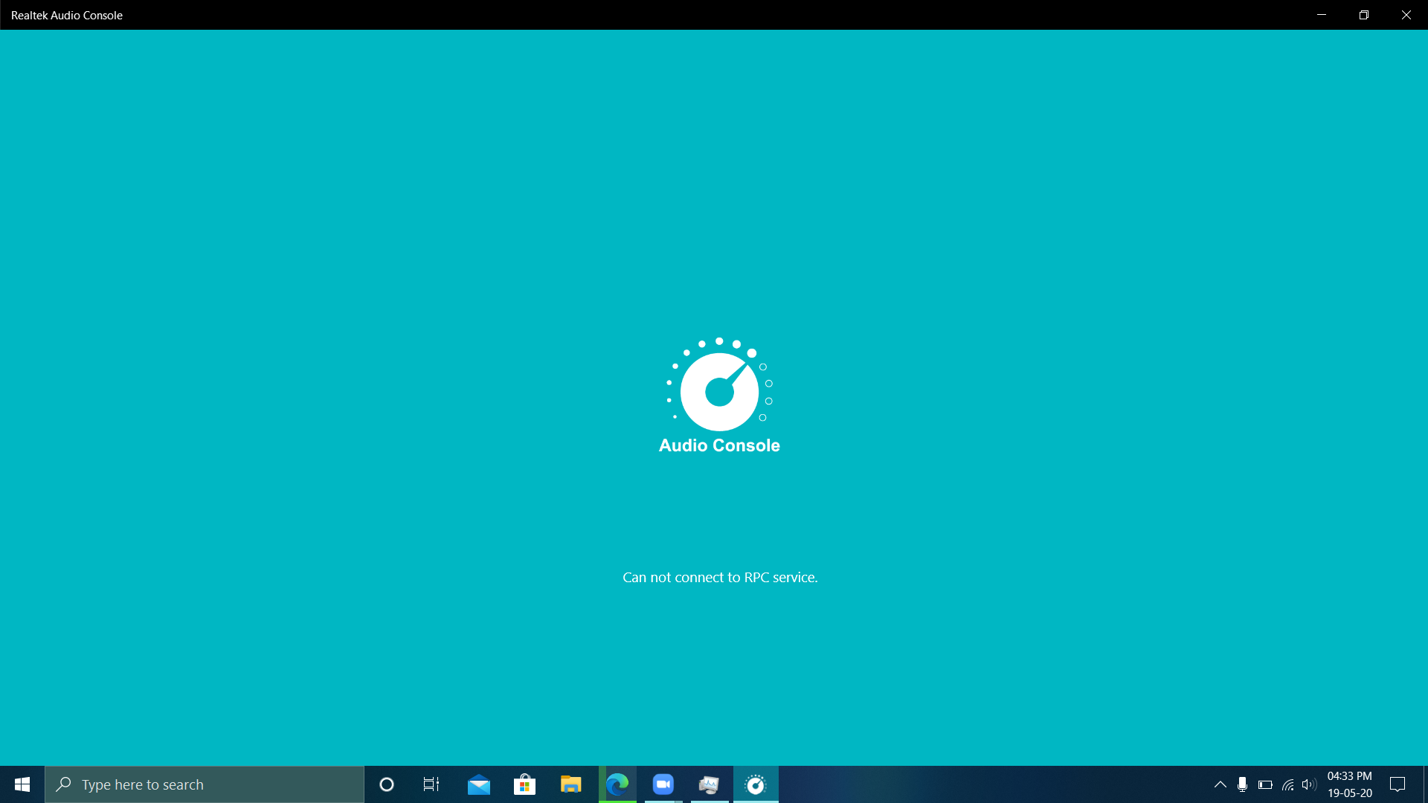Expand the hidden system tray icons

(1220, 784)
